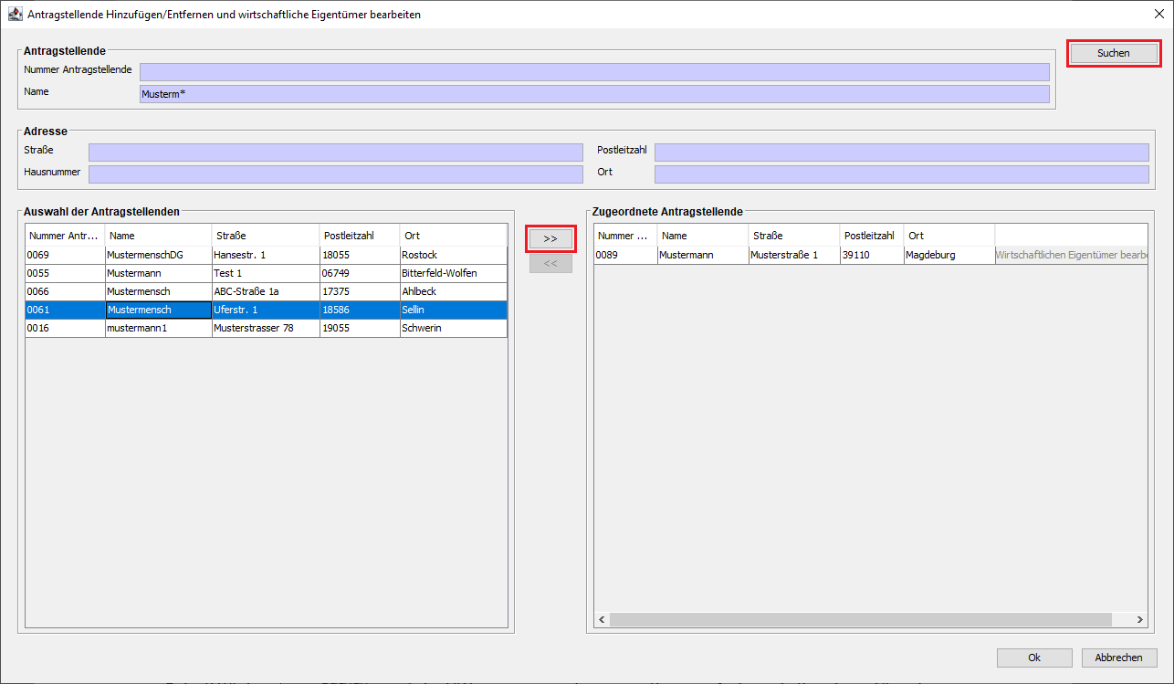The image size is (1174, 684).
Task: Select the Sellin cell
Action: tap(454, 310)
